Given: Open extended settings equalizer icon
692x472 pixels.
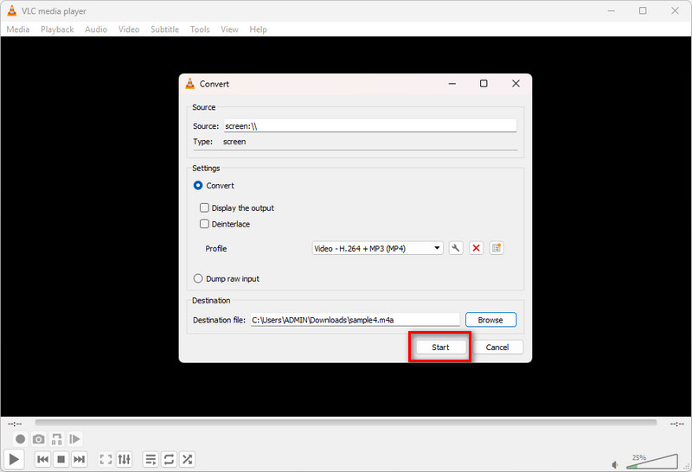Looking at the screenshot, I should [x=124, y=459].
